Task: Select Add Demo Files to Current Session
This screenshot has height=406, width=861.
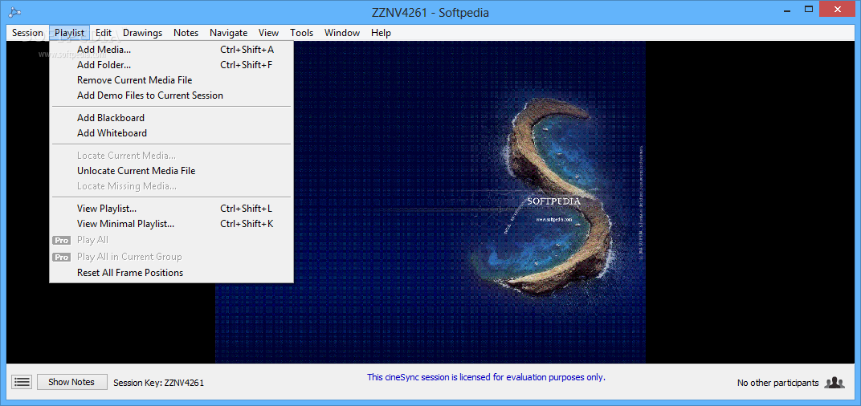Action: pos(171,95)
